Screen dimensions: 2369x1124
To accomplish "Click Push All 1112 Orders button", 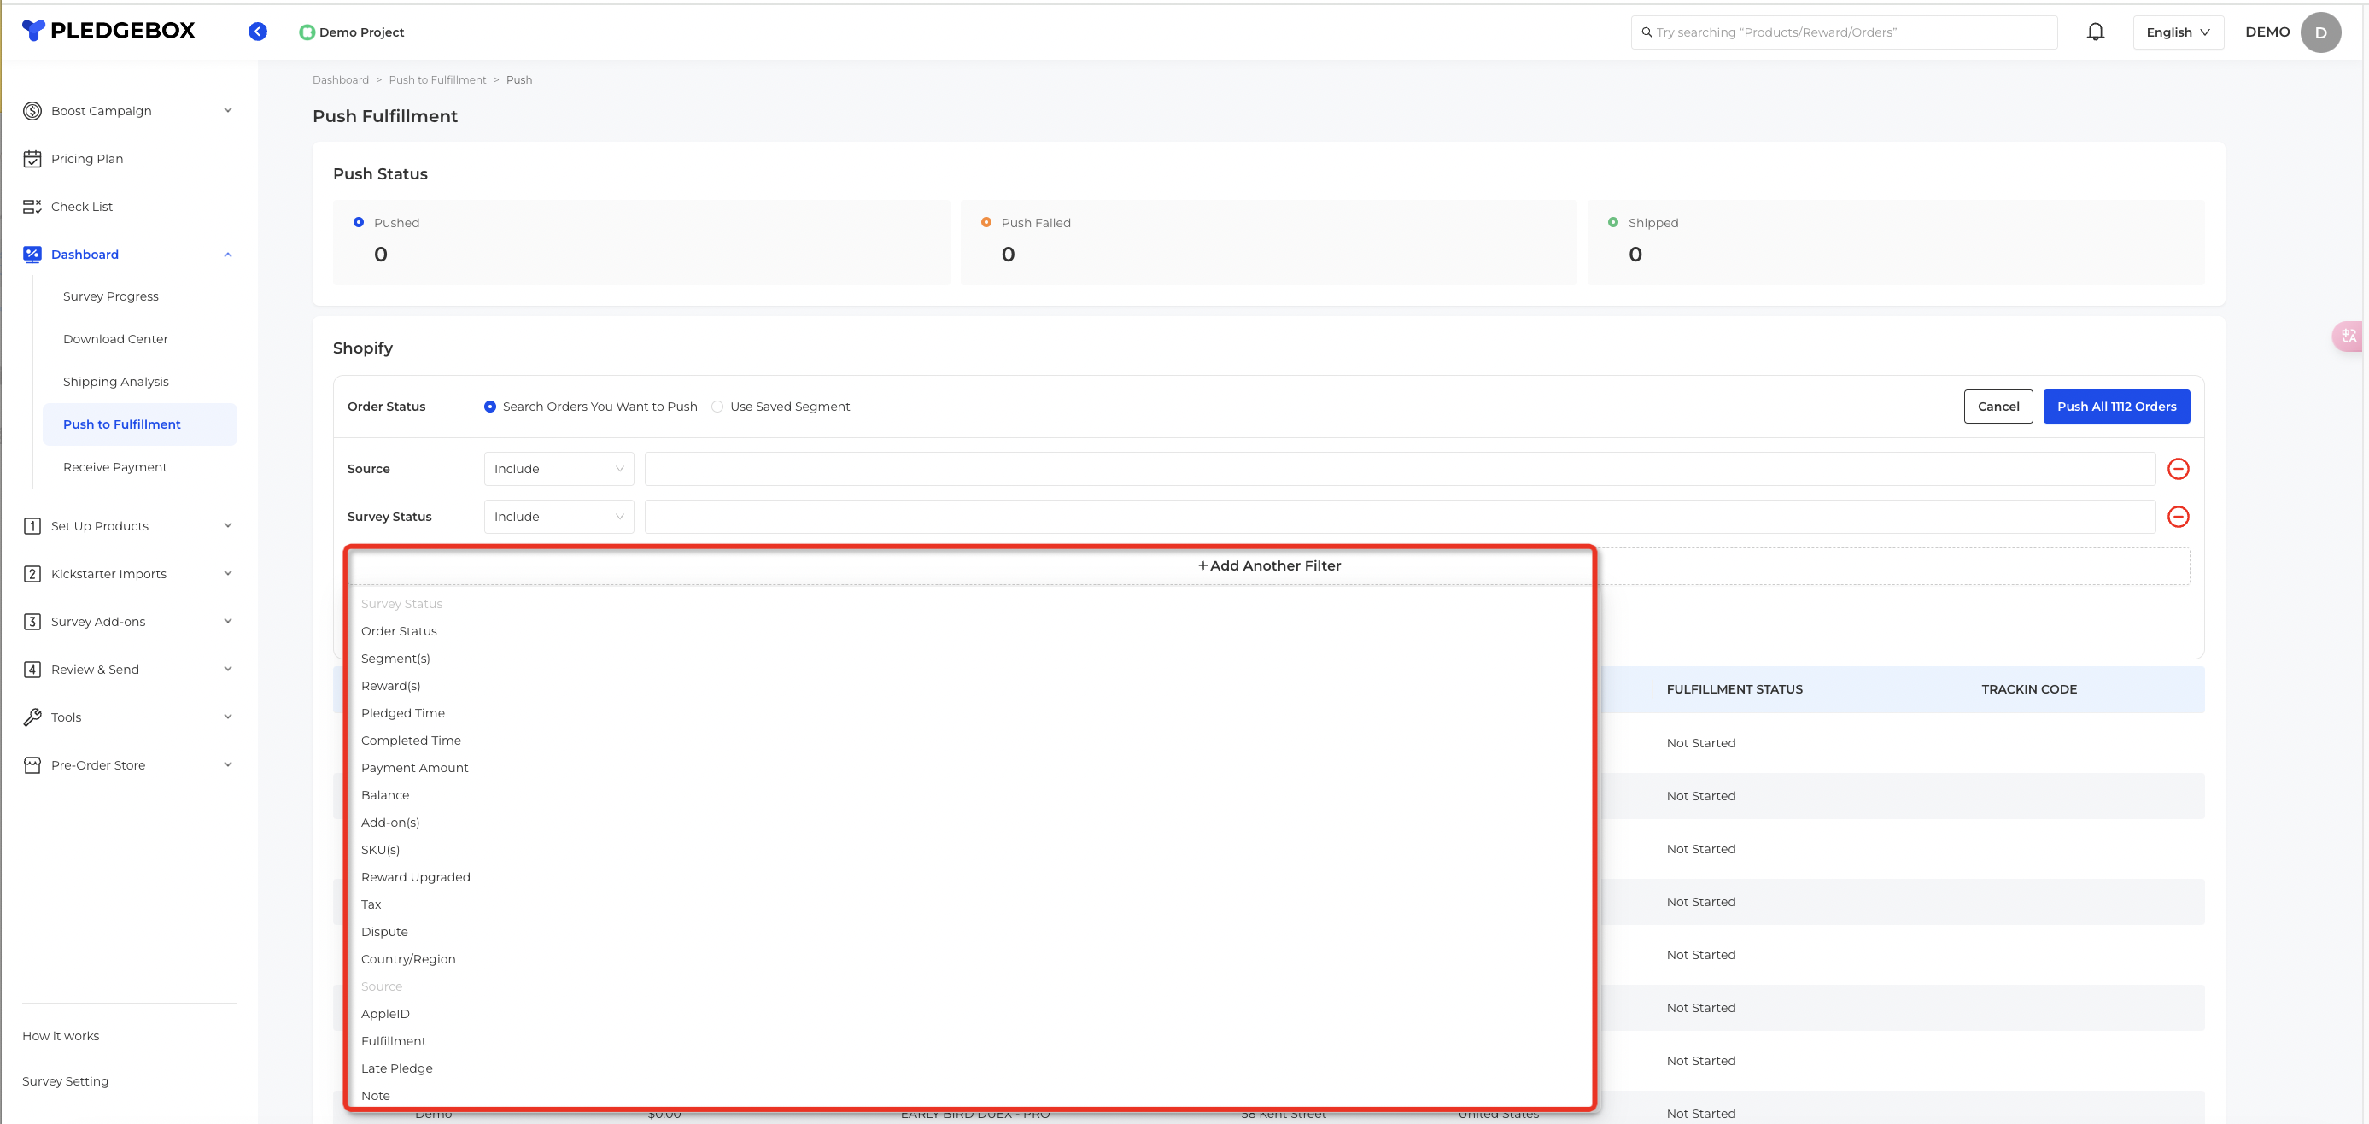I will (2116, 407).
